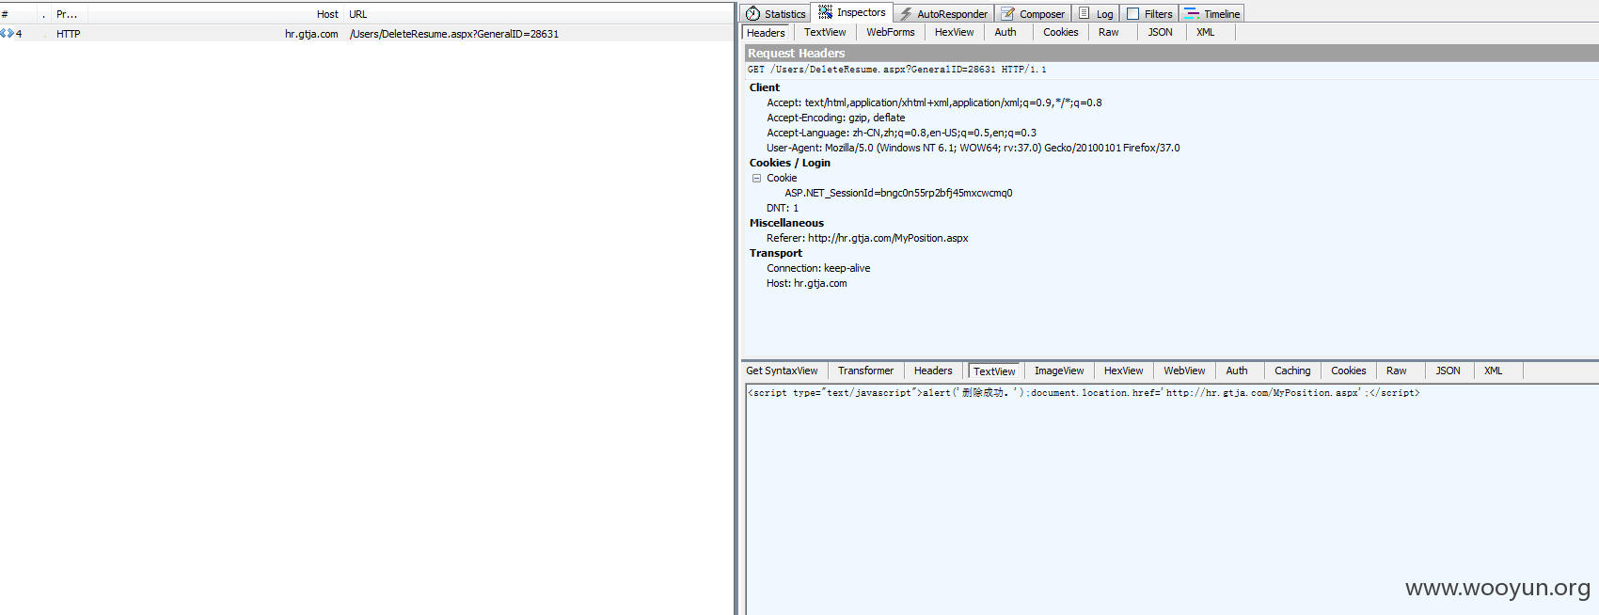Click the HTTP protocol cell
The image size is (1599, 615).
(x=69, y=34)
